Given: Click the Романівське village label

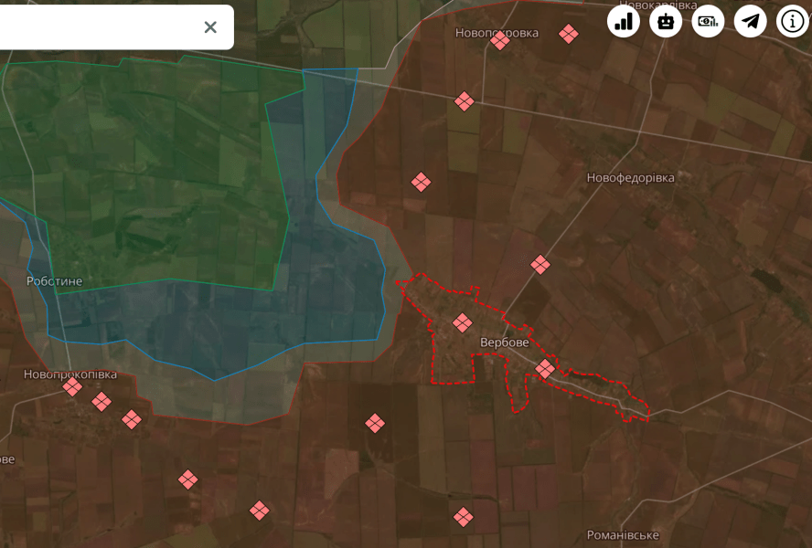Looking at the screenshot, I should pyautogui.click(x=623, y=535).
